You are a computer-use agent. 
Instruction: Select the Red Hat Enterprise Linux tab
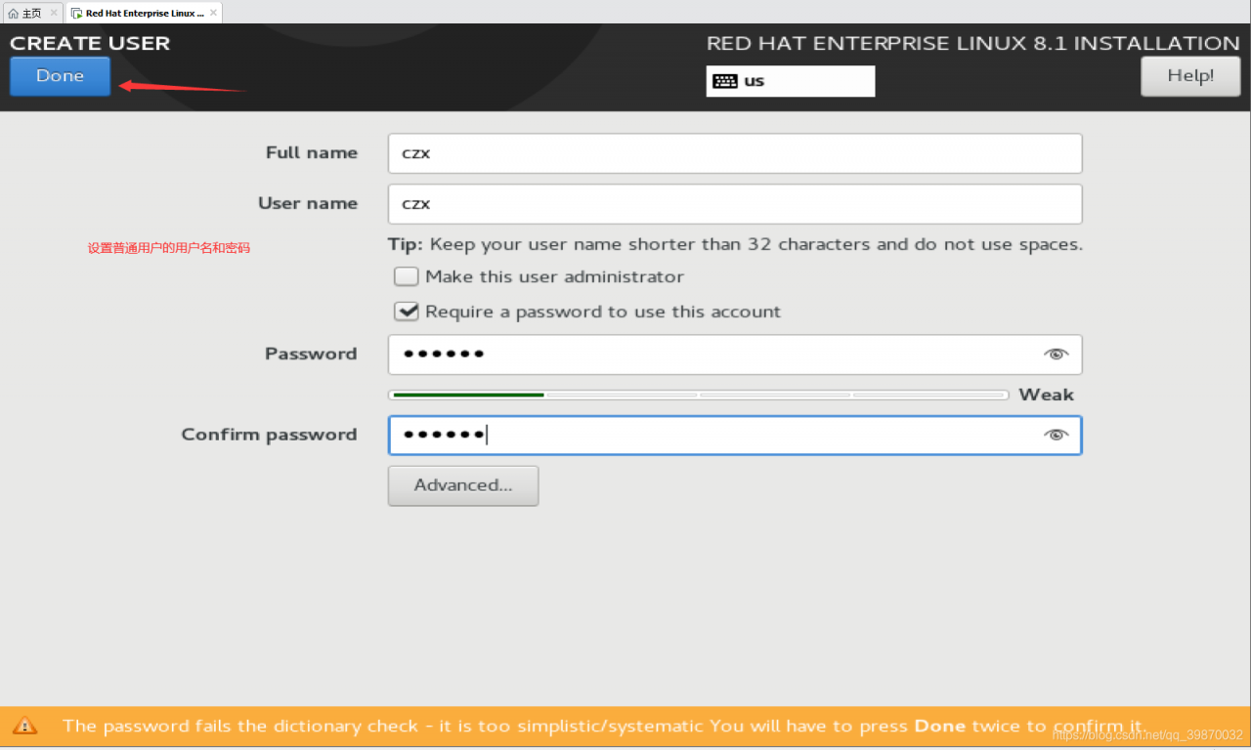145,13
